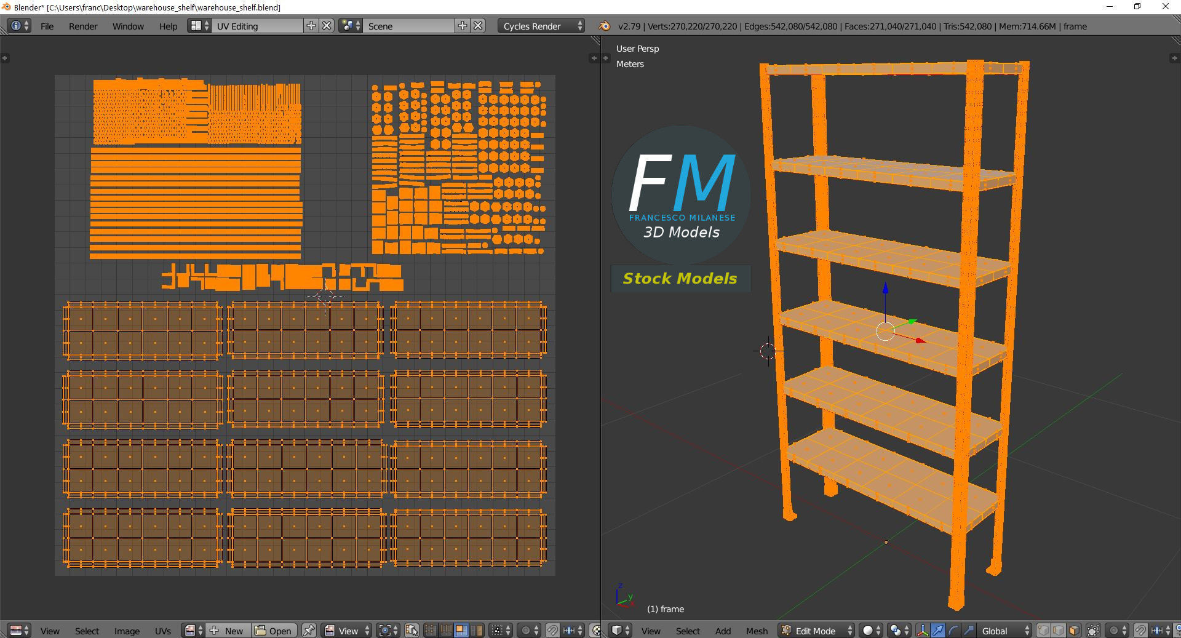Open the scene browse icon
This screenshot has width=1181, height=638.
[351, 26]
